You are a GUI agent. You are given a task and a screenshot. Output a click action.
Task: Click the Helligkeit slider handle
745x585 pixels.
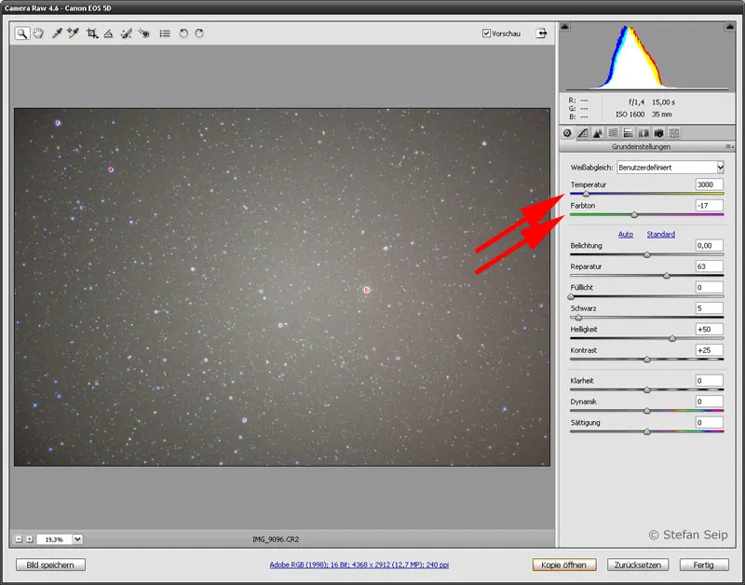[672, 338]
